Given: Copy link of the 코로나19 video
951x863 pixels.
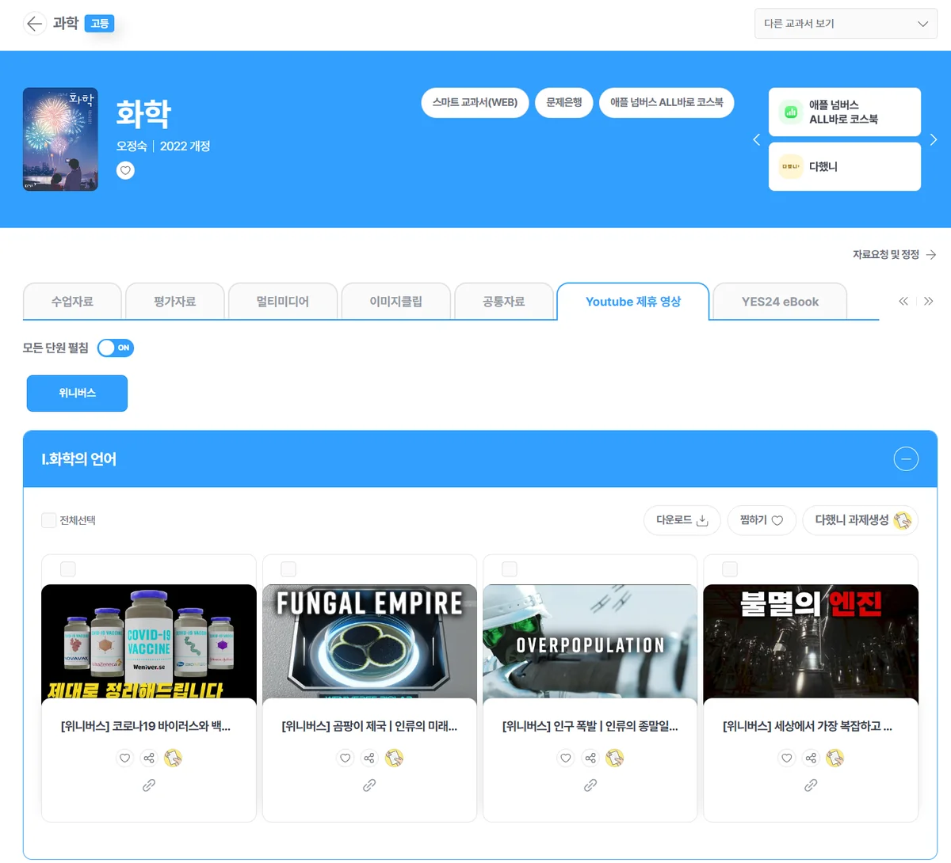Looking at the screenshot, I should [x=149, y=785].
